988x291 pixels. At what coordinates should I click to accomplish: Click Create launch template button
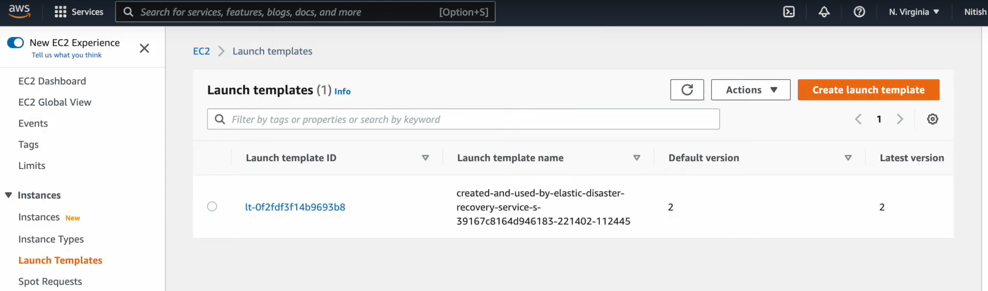pyautogui.click(x=869, y=90)
